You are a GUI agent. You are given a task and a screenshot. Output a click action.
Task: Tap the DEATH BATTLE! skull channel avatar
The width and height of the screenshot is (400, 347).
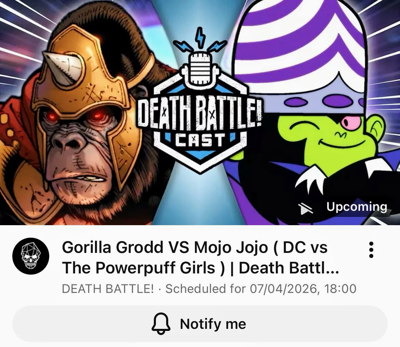(31, 256)
